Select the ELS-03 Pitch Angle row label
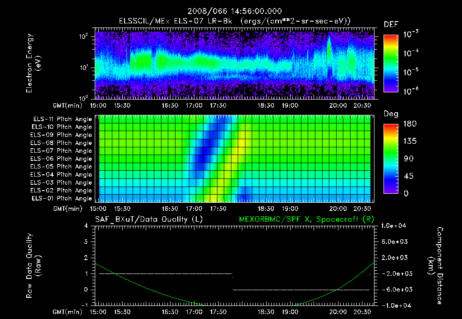 click(61, 182)
